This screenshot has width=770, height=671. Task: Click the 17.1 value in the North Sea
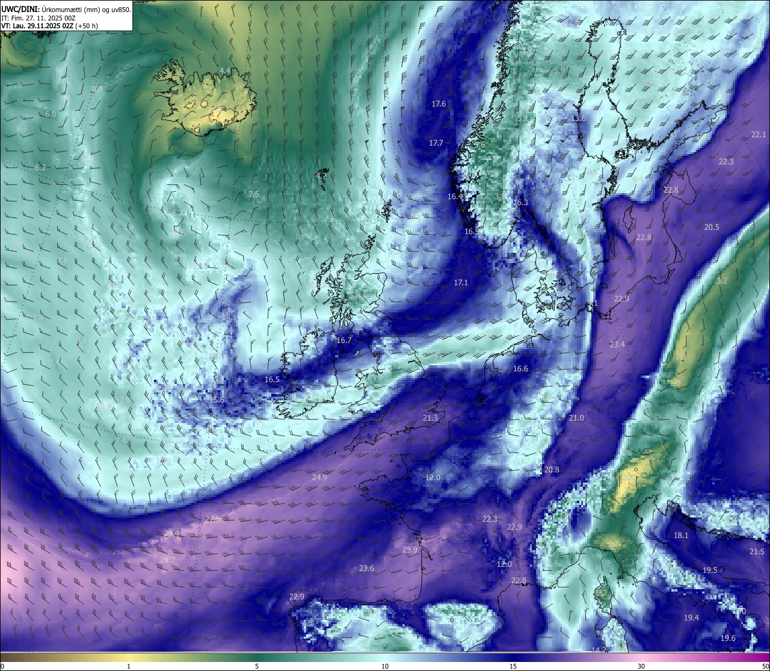pyautogui.click(x=461, y=282)
